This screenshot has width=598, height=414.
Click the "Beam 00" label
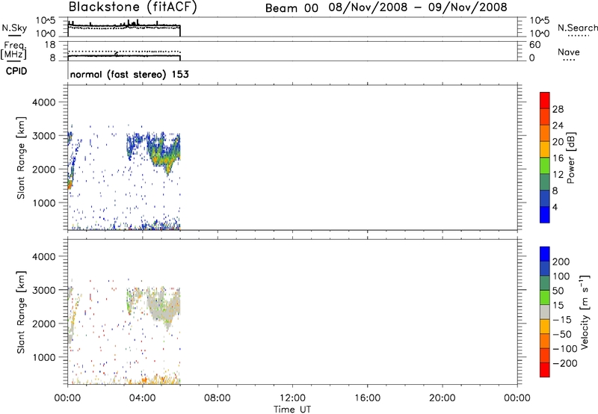point(292,8)
